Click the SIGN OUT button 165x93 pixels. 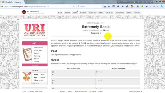tap(137, 12)
